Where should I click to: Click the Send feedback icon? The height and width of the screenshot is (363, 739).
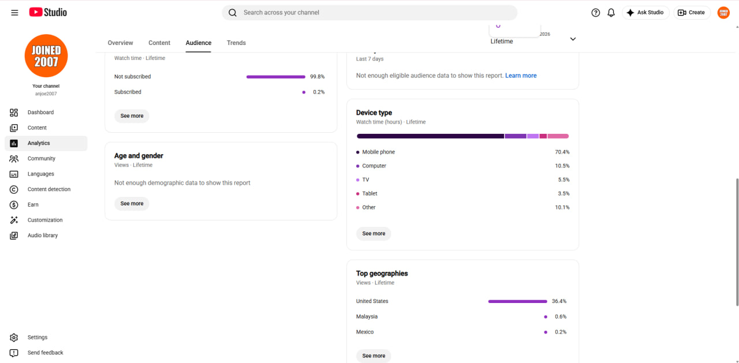[x=14, y=353]
